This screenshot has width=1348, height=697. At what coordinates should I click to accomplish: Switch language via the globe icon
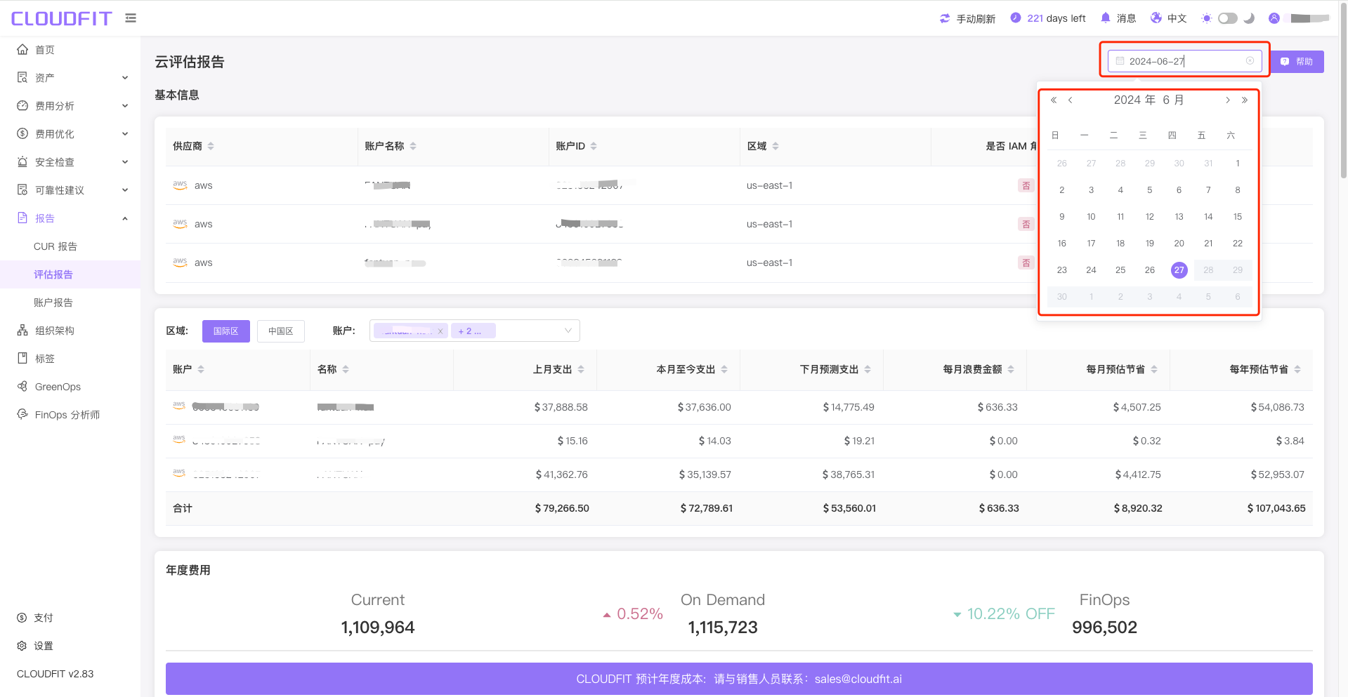click(x=1156, y=18)
